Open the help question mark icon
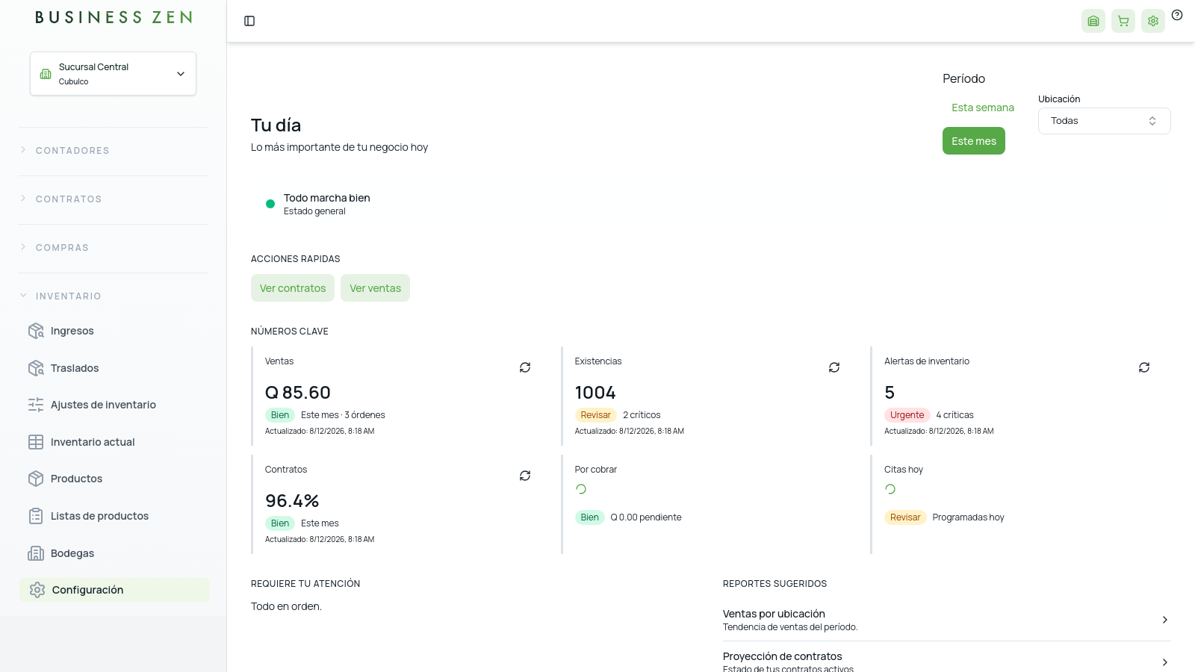1195x672 pixels. pos(1177,15)
